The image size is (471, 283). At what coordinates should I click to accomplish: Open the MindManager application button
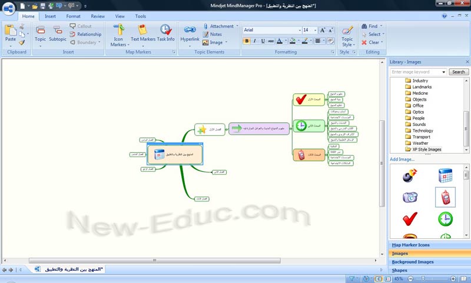(9, 8)
